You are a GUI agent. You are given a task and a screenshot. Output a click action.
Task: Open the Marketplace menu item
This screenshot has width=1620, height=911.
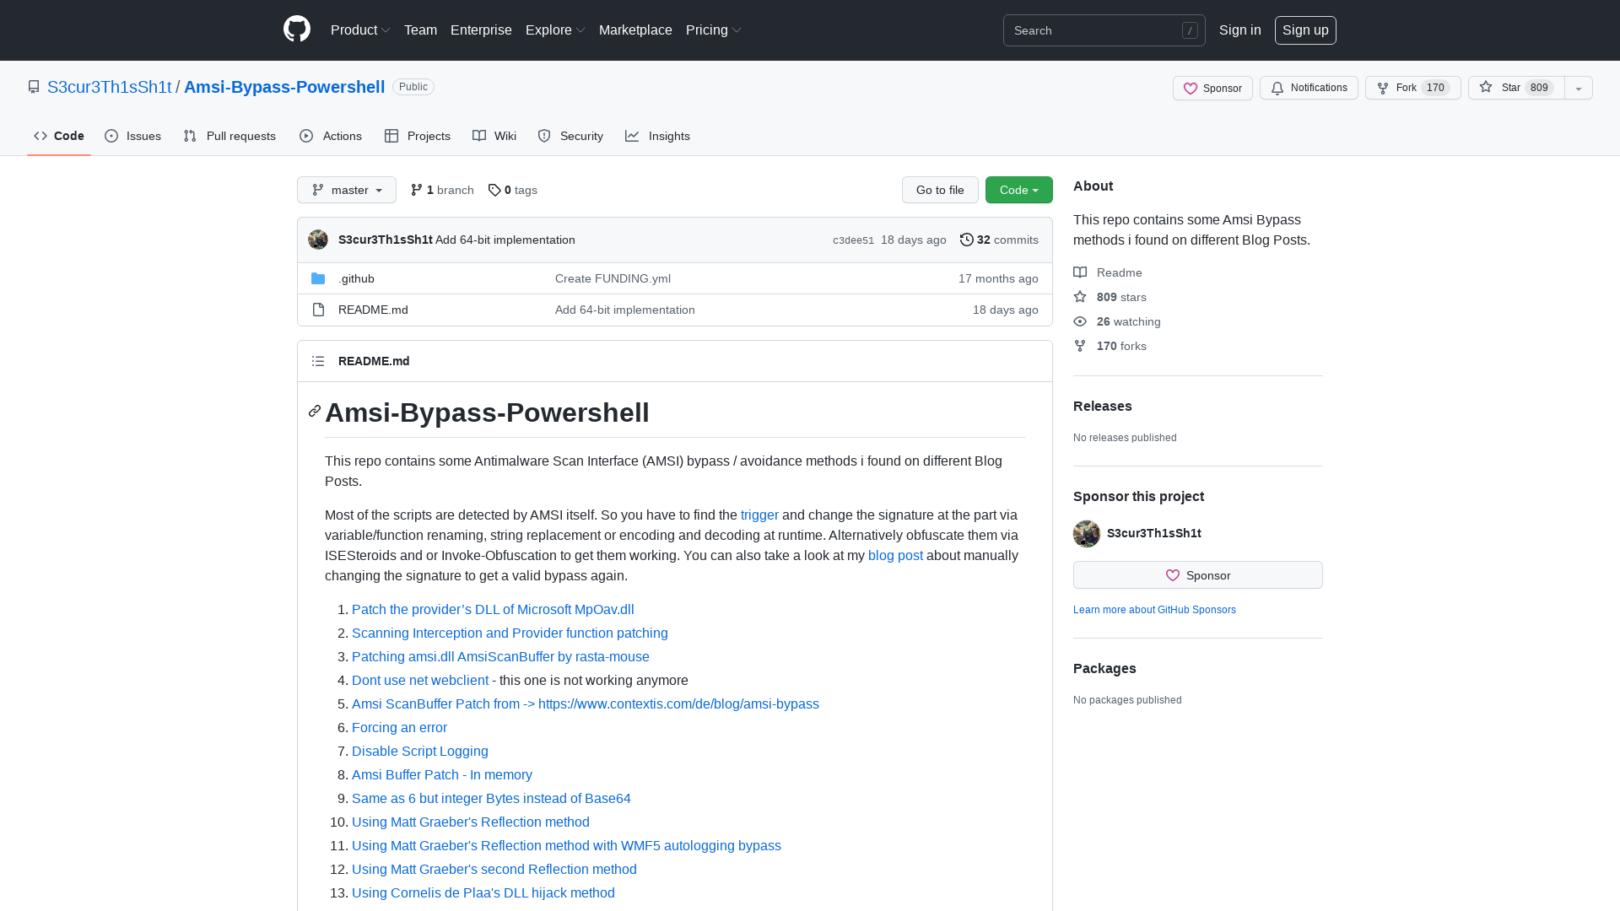pyautogui.click(x=635, y=30)
